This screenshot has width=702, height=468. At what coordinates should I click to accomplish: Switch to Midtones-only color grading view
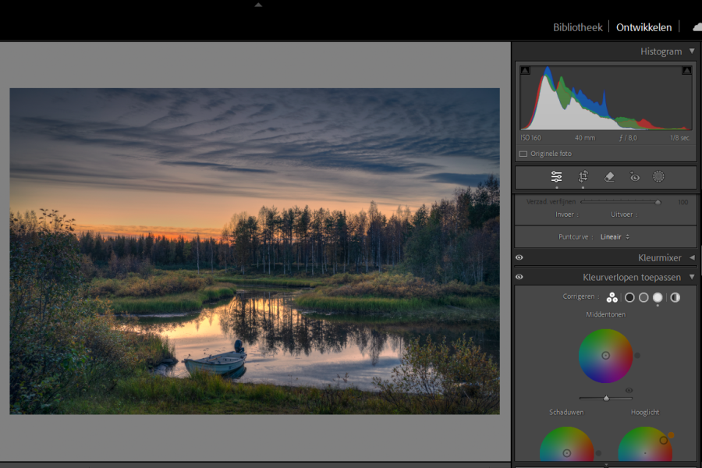click(643, 297)
